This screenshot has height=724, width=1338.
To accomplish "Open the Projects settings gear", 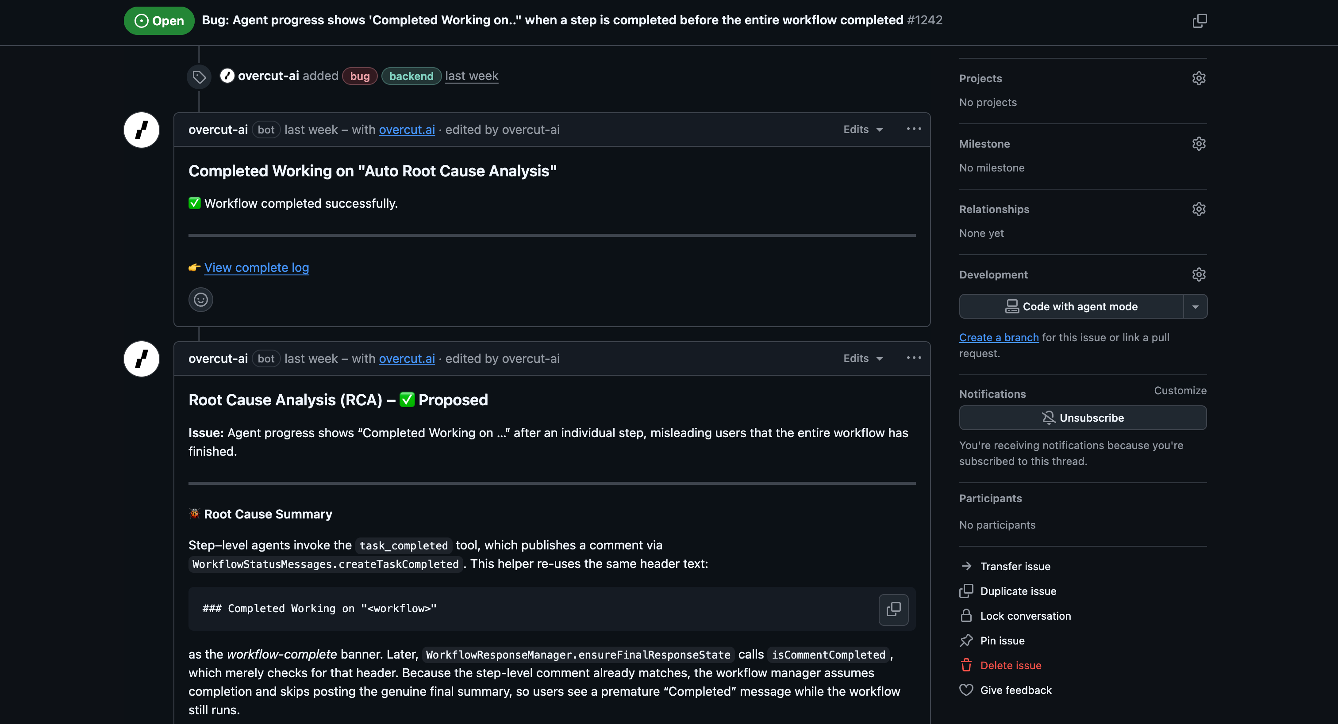I will [1198, 78].
